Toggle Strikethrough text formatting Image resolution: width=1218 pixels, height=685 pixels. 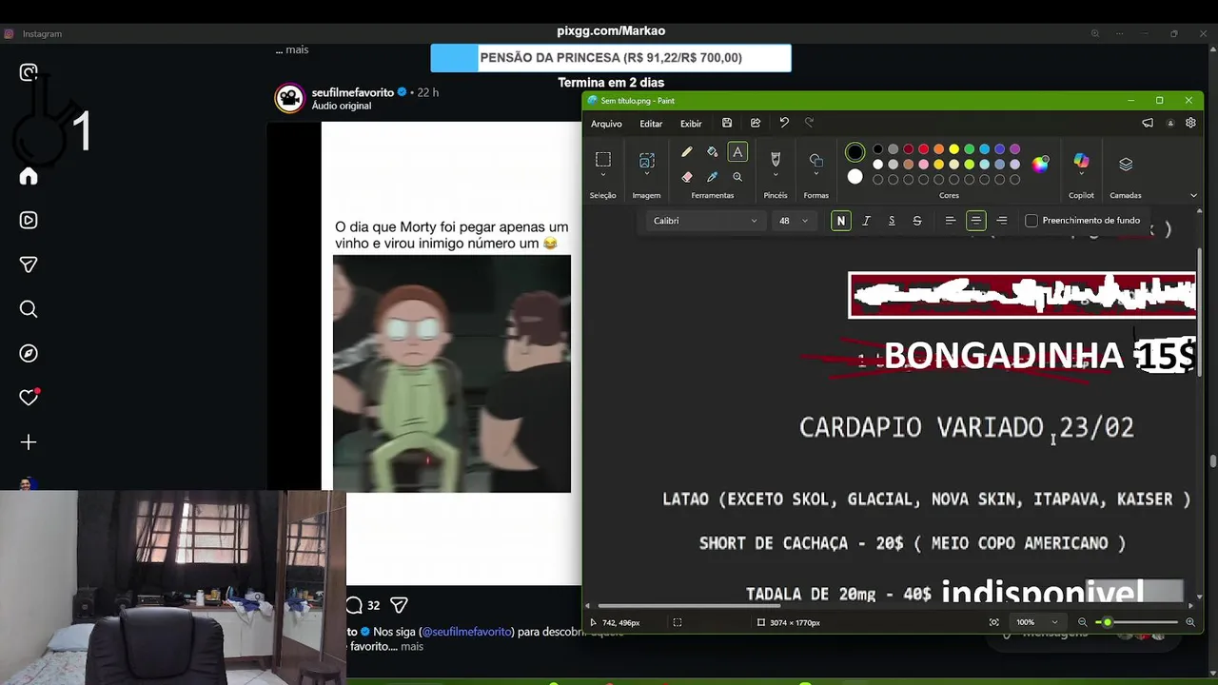pyautogui.click(x=917, y=221)
